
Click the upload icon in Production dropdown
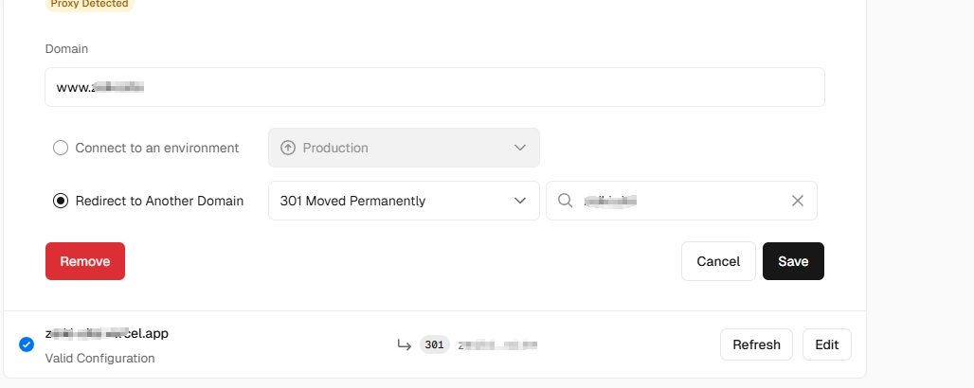pos(288,148)
